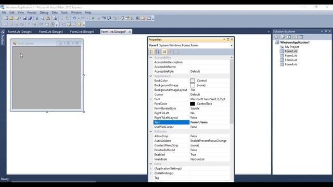Click Show All Files in Solution Explorer
Screen dimensions: 333x187
pyautogui.click(x=283, y=37)
